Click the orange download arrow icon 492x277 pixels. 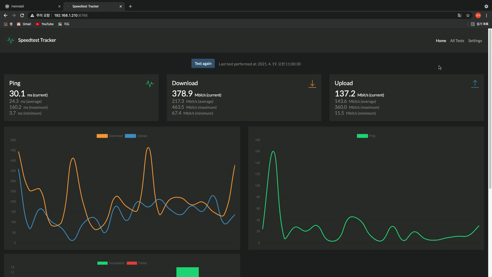coord(312,84)
